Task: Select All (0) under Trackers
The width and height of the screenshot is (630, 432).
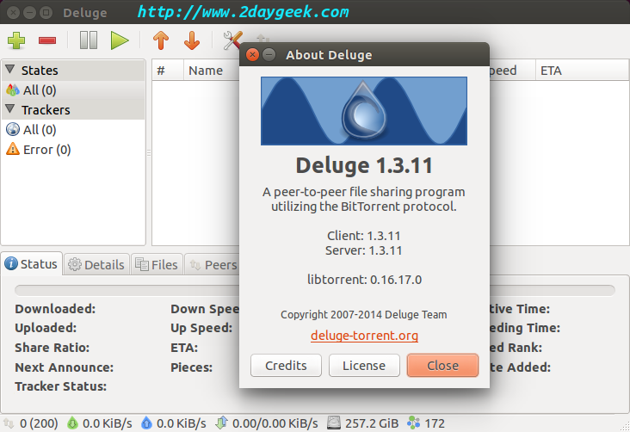Action: (73, 130)
